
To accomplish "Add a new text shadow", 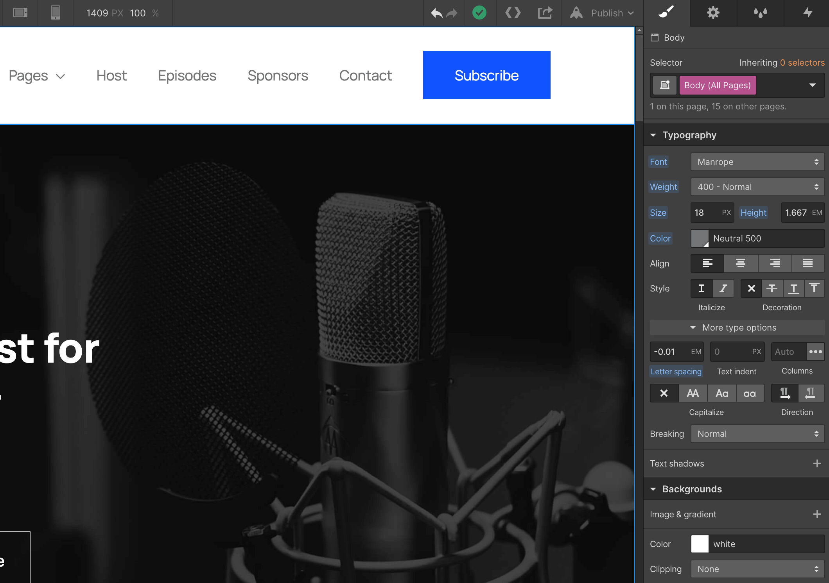I will click(x=817, y=463).
